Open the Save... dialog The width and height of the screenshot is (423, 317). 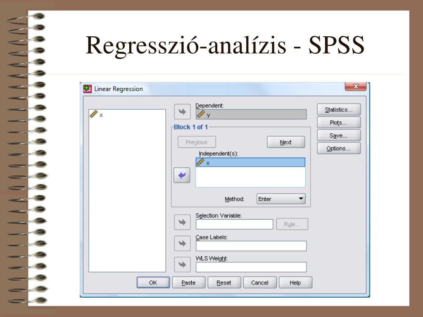[x=339, y=135]
